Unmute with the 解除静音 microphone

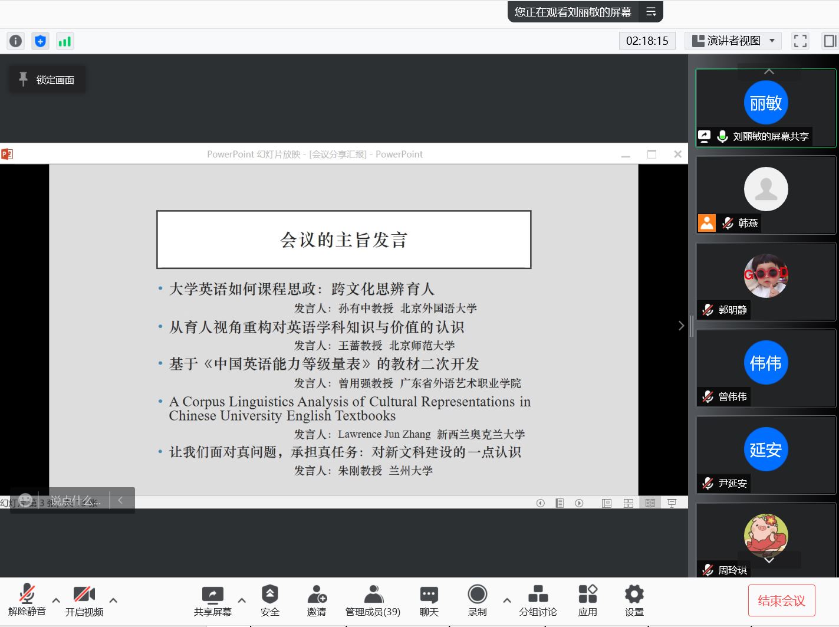(x=27, y=600)
